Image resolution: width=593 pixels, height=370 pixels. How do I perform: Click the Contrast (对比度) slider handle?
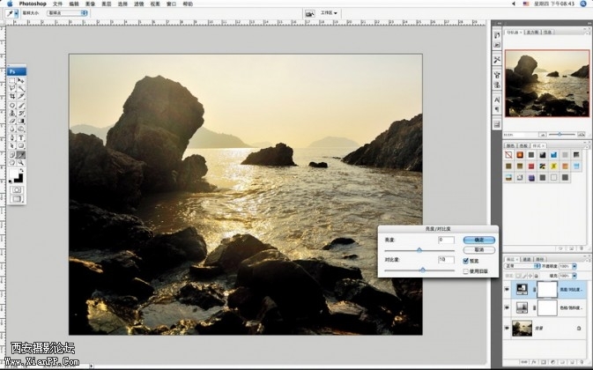pos(424,270)
